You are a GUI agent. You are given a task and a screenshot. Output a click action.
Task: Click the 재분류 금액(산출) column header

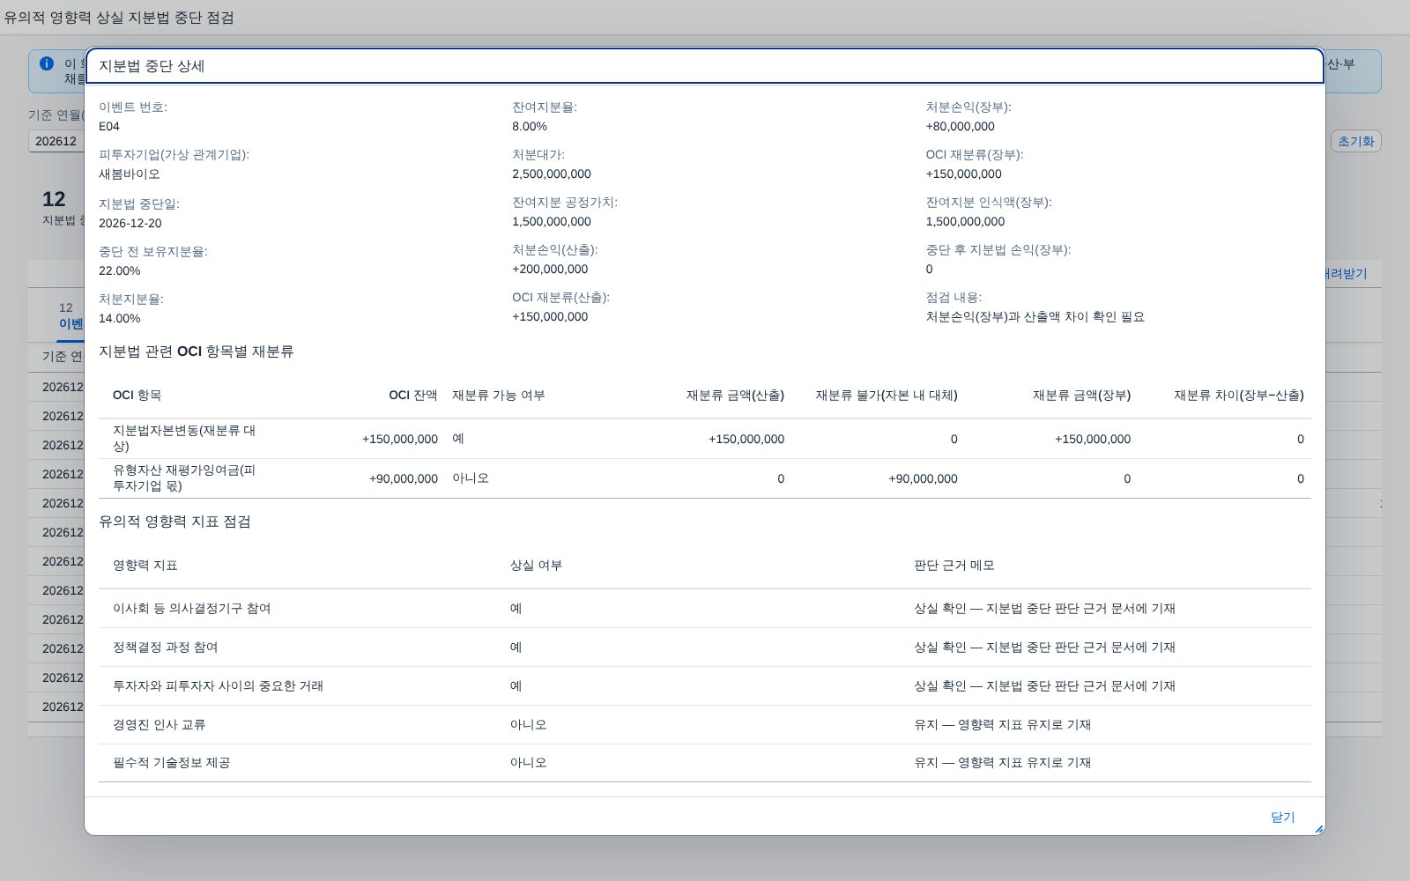point(735,395)
